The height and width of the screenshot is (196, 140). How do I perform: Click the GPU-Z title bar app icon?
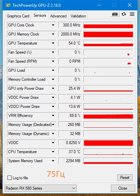pos(8,5)
